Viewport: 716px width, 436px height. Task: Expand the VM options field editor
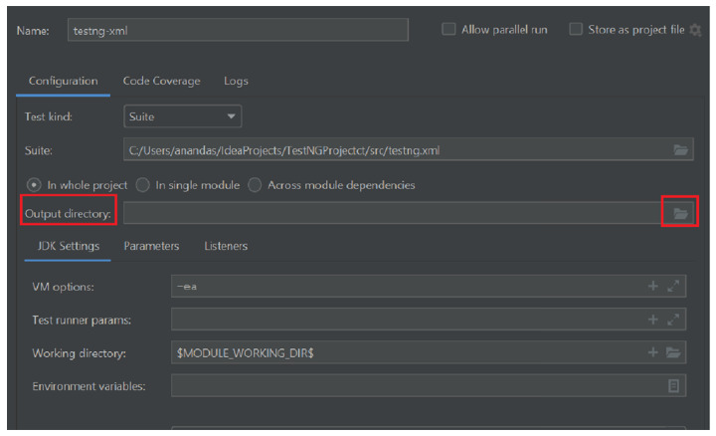pos(673,287)
